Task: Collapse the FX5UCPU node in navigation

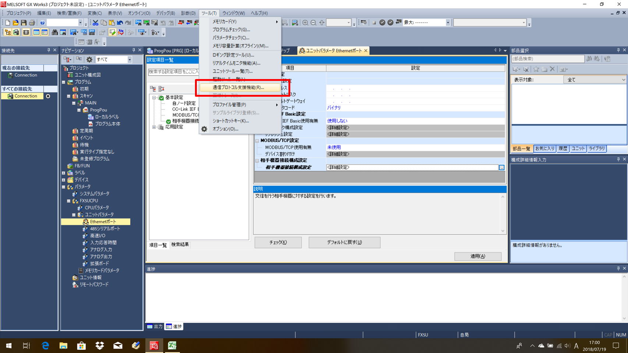Action: [68, 201]
